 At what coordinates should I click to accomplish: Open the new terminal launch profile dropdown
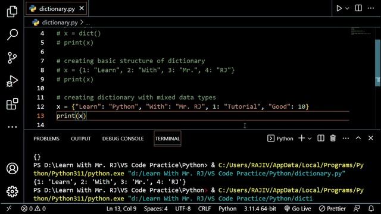[310, 139]
